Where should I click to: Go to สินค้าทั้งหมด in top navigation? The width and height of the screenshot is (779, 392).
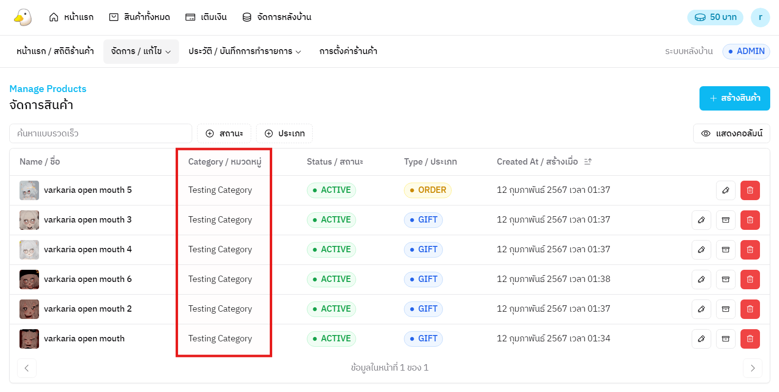click(140, 17)
